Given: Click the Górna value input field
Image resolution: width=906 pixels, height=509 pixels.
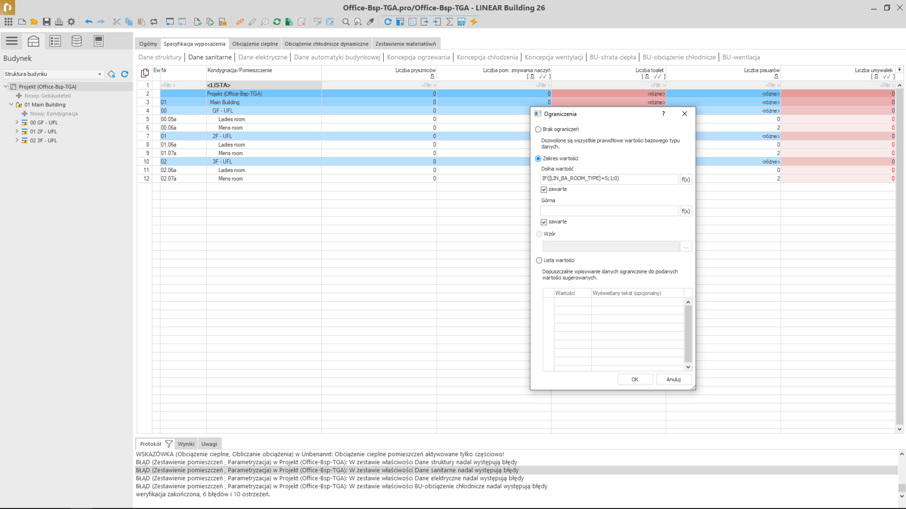Looking at the screenshot, I should (x=609, y=211).
